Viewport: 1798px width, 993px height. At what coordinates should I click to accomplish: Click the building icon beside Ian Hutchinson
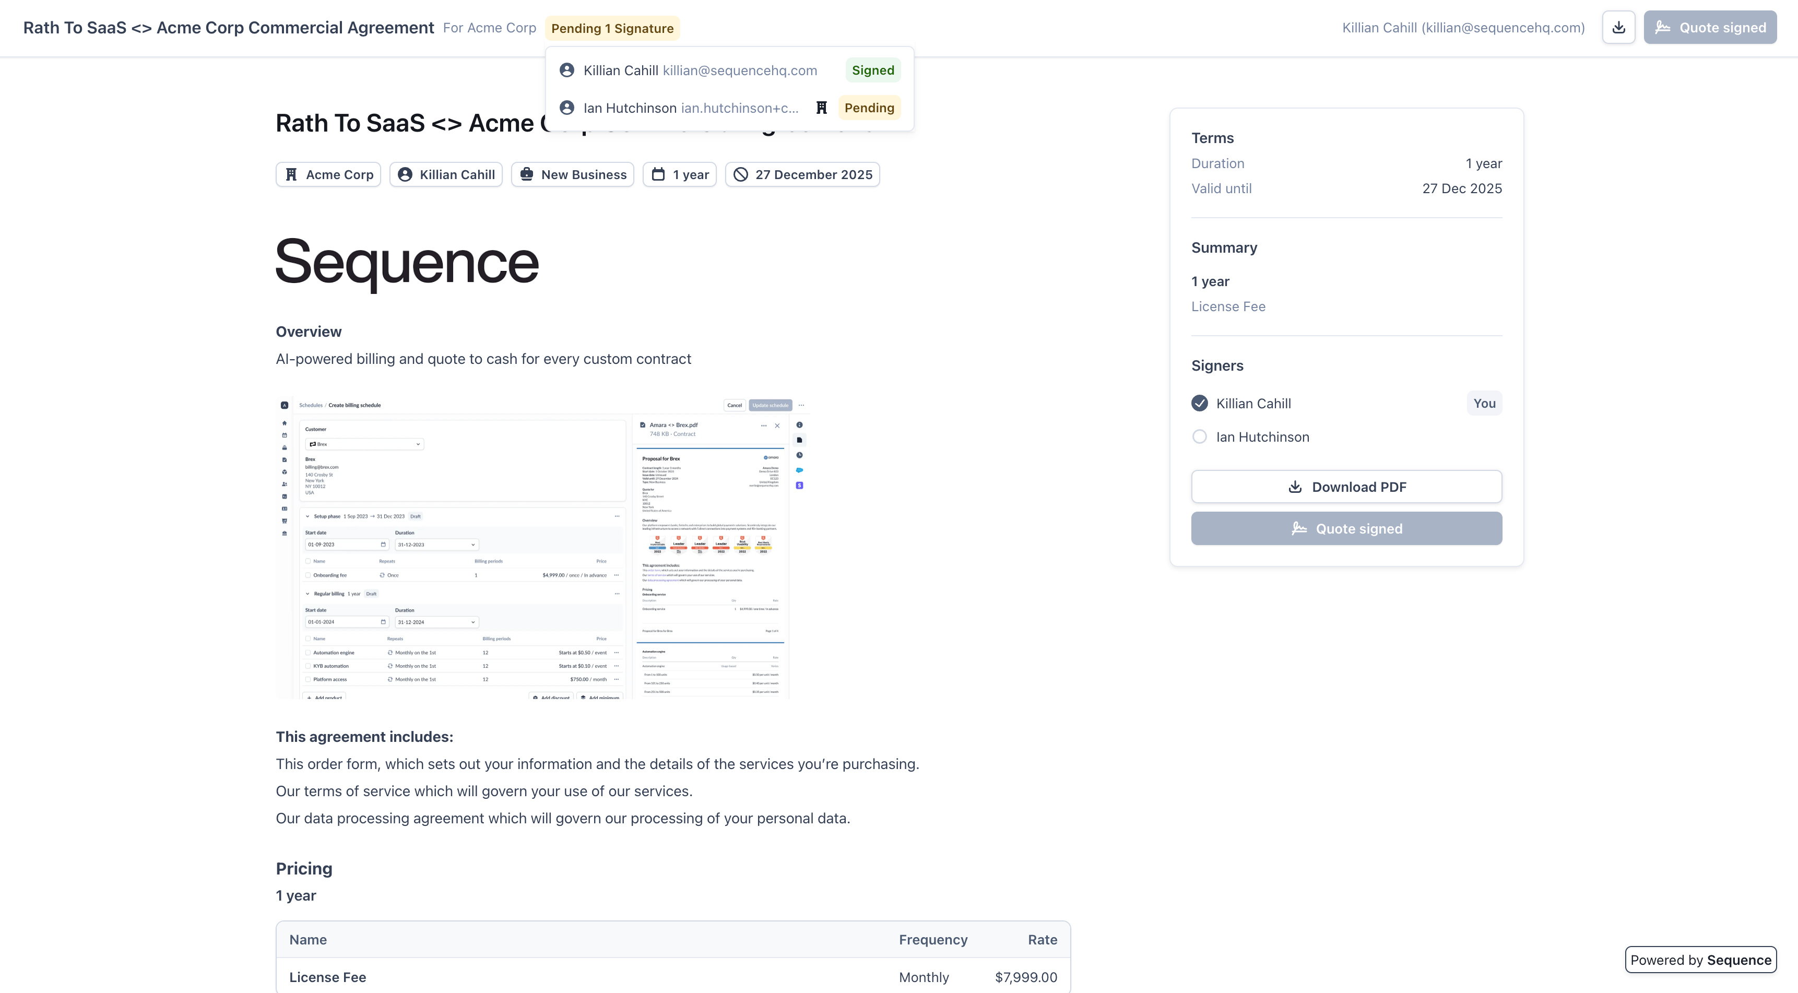click(822, 108)
